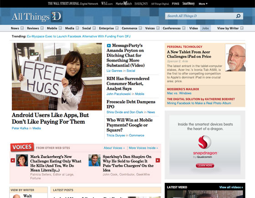Image resolution: width=255 pixels, height=198 pixels.
Task: Open Liz Gannes author link
Action: click(x=114, y=71)
